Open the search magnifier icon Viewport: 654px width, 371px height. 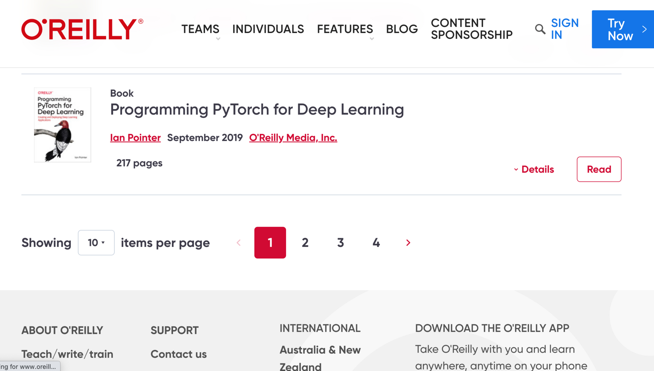click(x=540, y=29)
